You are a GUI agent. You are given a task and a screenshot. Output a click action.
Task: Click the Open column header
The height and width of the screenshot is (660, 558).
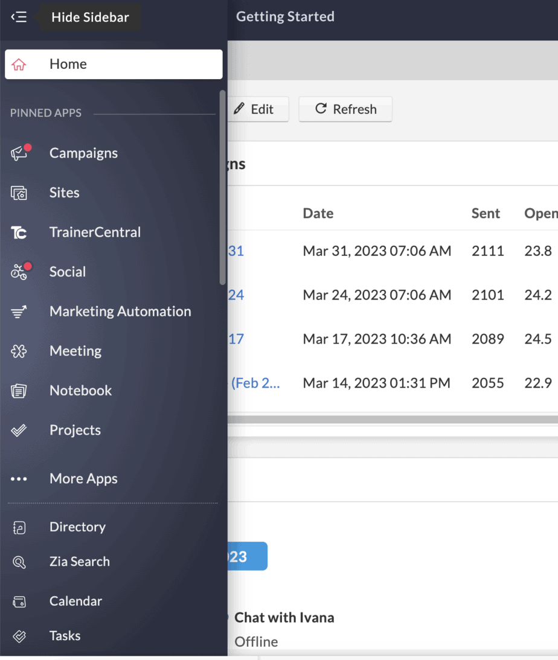point(540,213)
